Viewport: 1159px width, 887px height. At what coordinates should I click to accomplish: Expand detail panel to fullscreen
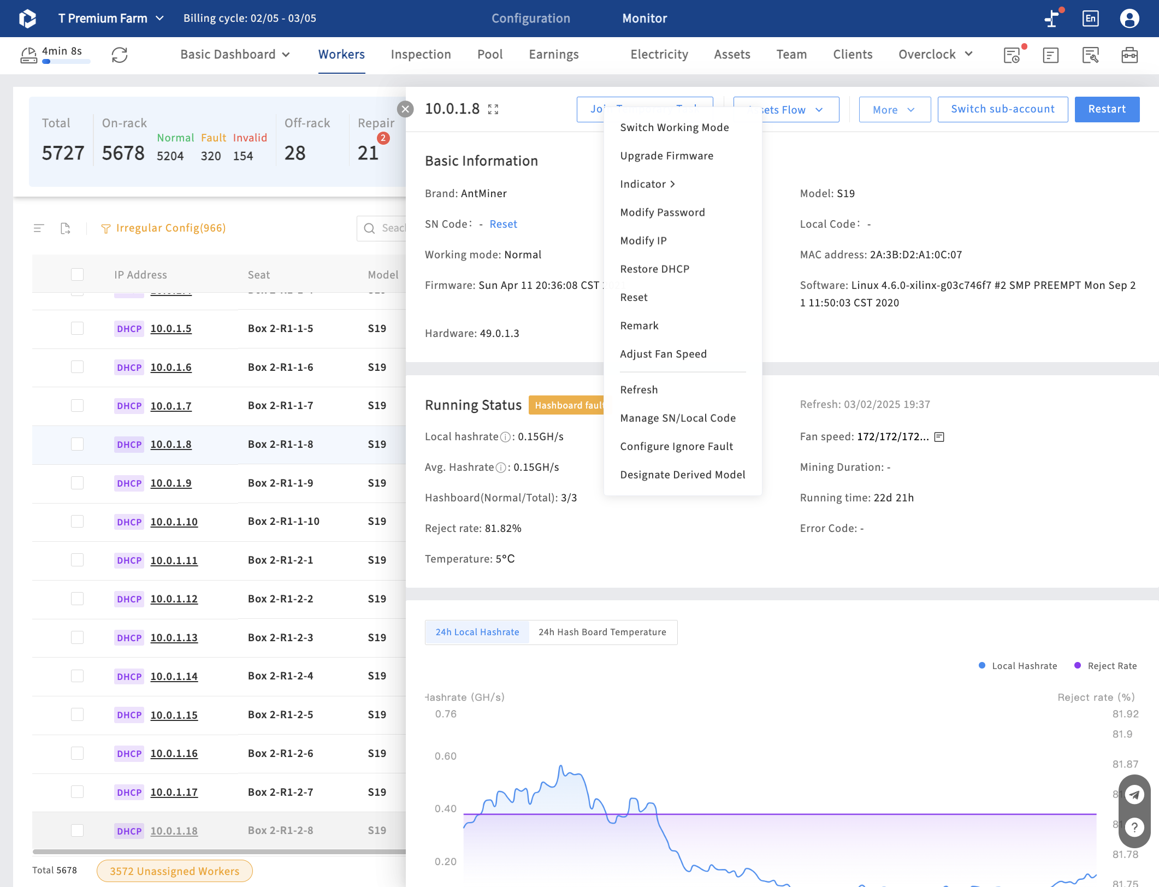(493, 109)
